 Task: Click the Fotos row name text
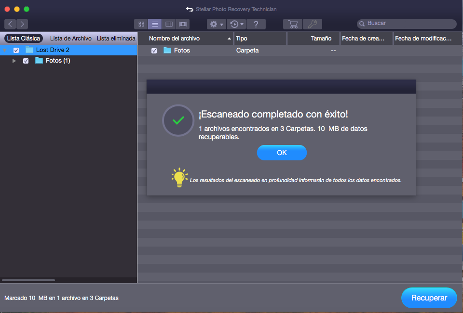tap(182, 51)
